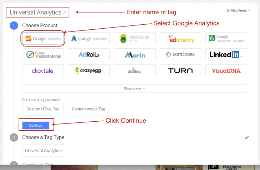This screenshot has width=260, height=170.
Task: Select the Adometry product tile
Action: (180, 38)
